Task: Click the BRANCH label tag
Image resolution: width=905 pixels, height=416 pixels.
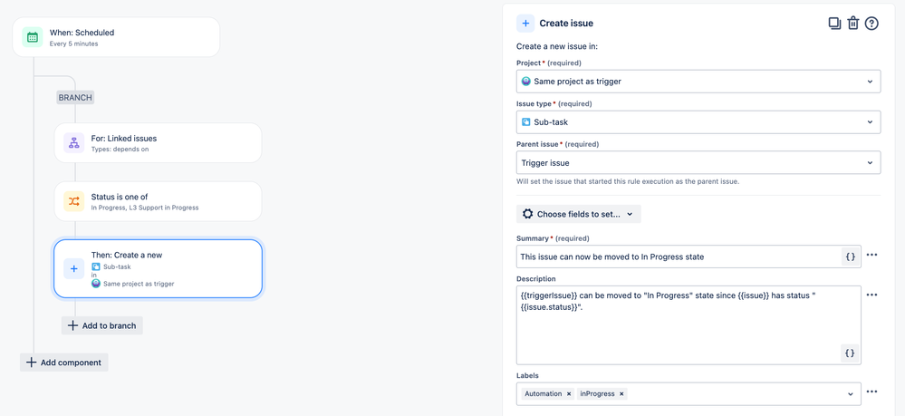Action: pyautogui.click(x=75, y=98)
